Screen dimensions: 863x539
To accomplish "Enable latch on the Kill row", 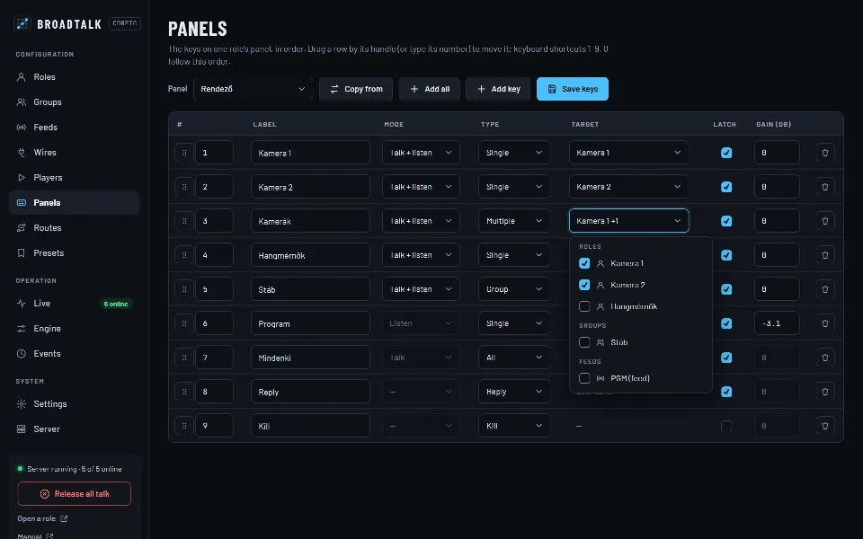I will [x=726, y=426].
